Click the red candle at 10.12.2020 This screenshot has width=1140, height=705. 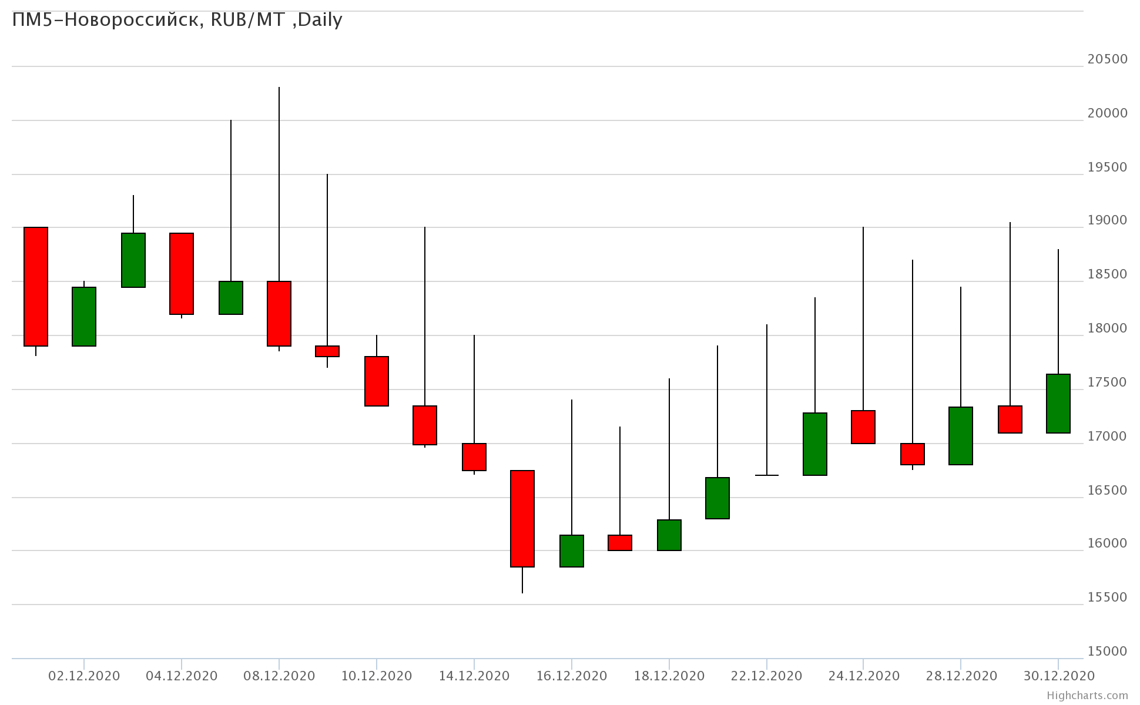pos(377,381)
